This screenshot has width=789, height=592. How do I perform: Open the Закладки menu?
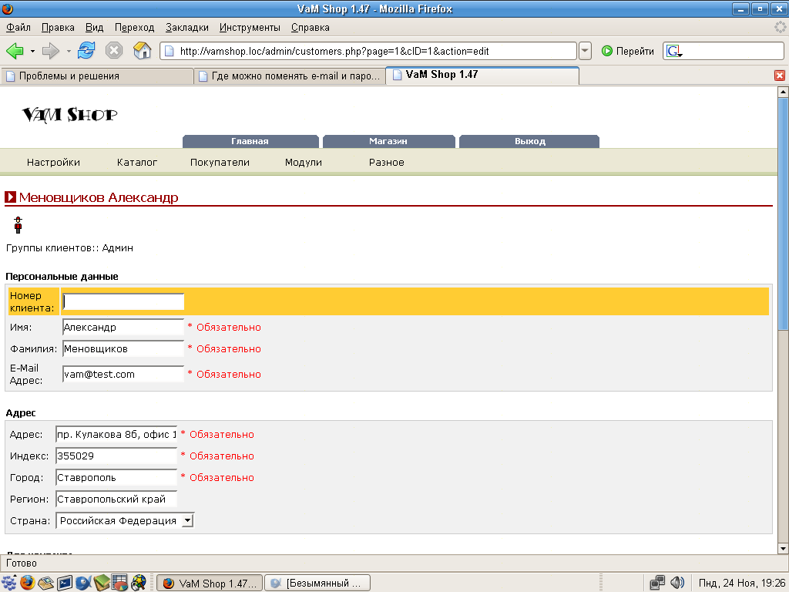pos(187,27)
